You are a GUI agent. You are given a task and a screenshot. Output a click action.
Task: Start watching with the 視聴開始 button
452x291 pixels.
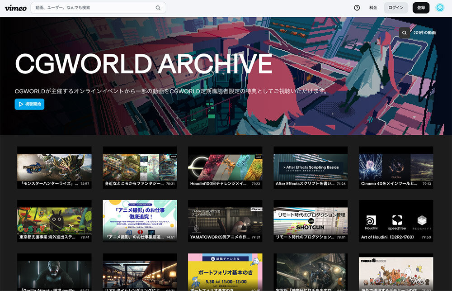click(29, 104)
